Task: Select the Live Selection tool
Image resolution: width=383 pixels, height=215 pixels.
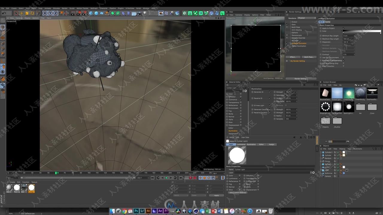Action: (x=16, y=13)
